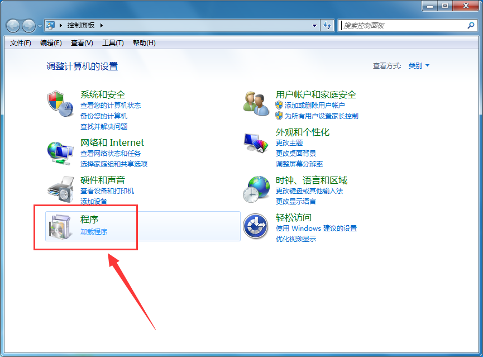
Task: Open the 文件(F) menu
Action: [20, 43]
